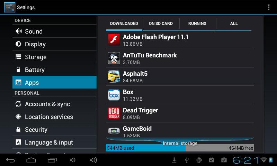Open the GameBoid emulator icon
Screen dimensions: 277x166
[114, 131]
